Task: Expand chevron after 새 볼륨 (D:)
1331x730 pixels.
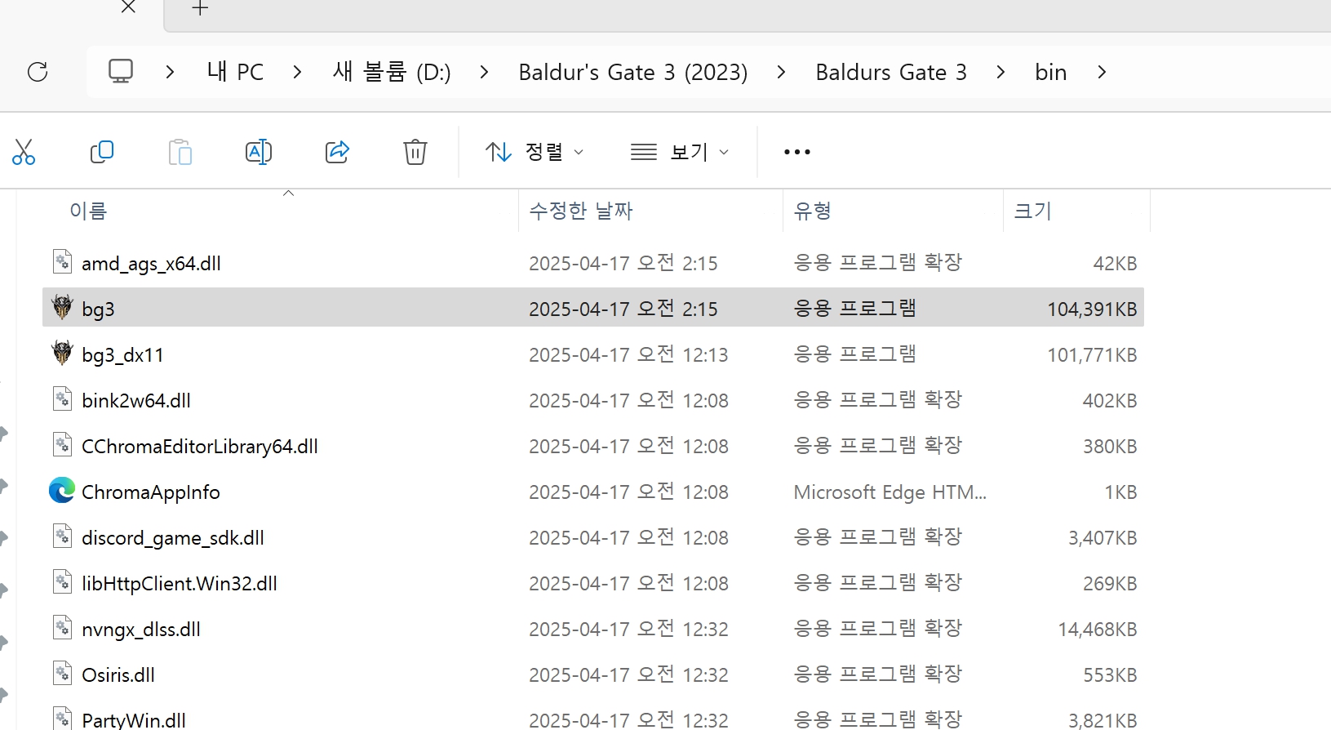Action: [x=484, y=72]
